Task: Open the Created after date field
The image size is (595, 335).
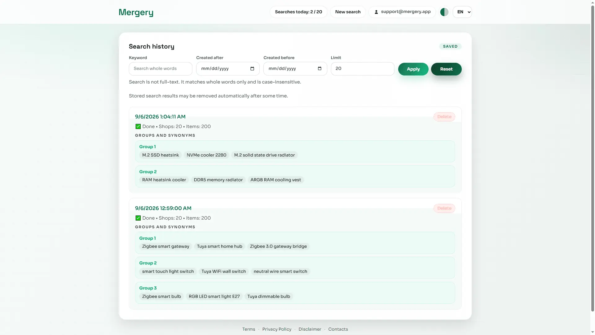Action: pyautogui.click(x=228, y=69)
